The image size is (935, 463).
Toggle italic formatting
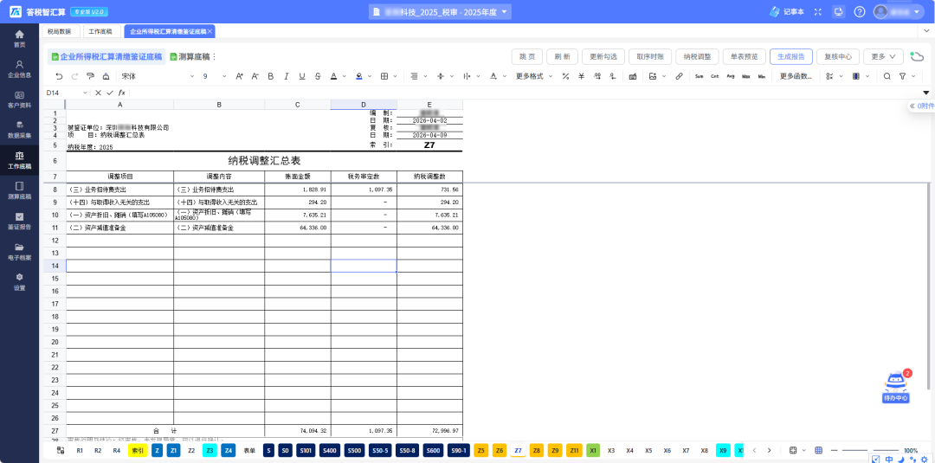tap(287, 76)
